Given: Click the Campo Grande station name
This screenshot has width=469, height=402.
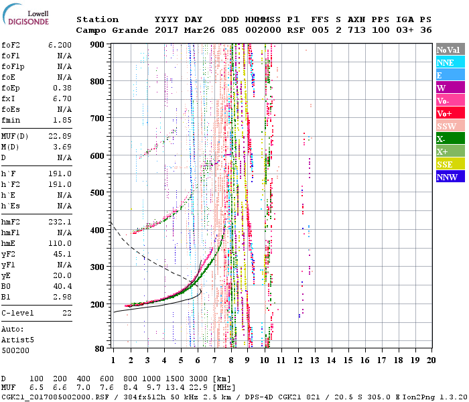Looking at the screenshot, I should (x=112, y=30).
